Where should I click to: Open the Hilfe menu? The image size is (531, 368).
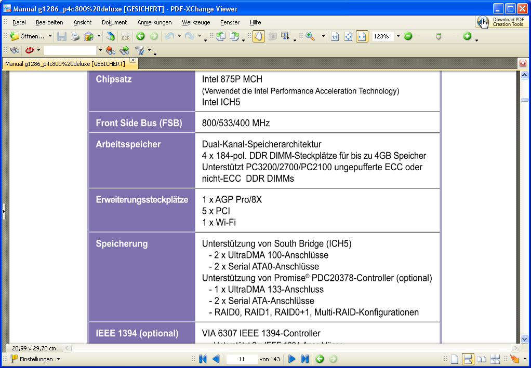click(x=255, y=22)
